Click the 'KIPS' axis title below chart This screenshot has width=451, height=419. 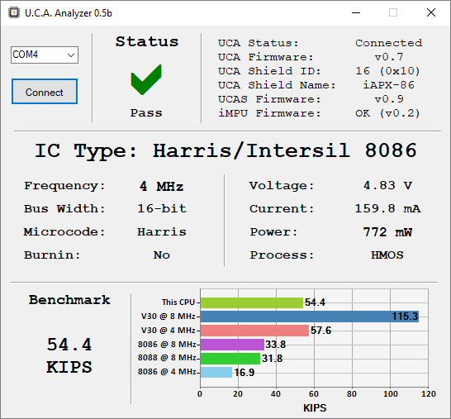pos(315,408)
